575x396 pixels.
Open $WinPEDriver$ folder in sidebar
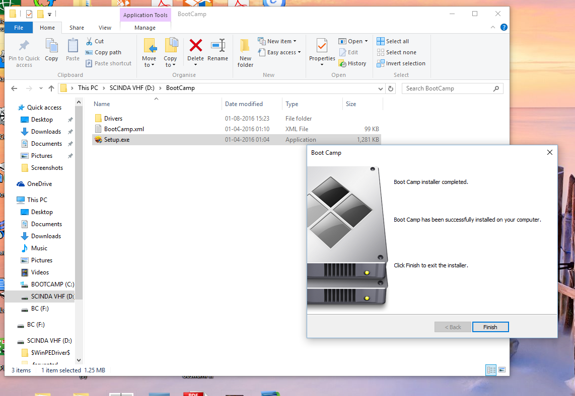pyautogui.click(x=50, y=352)
